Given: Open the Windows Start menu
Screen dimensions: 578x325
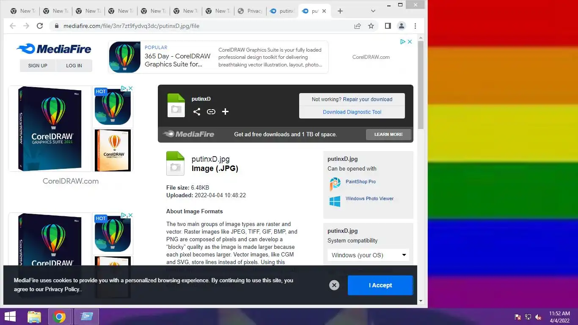Looking at the screenshot, I should pyautogui.click(x=10, y=317).
